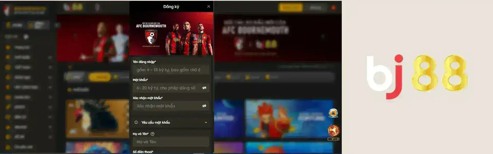The image size is (493, 154).
Task: Click the large bj88 logo on the right
Action: 417,76
